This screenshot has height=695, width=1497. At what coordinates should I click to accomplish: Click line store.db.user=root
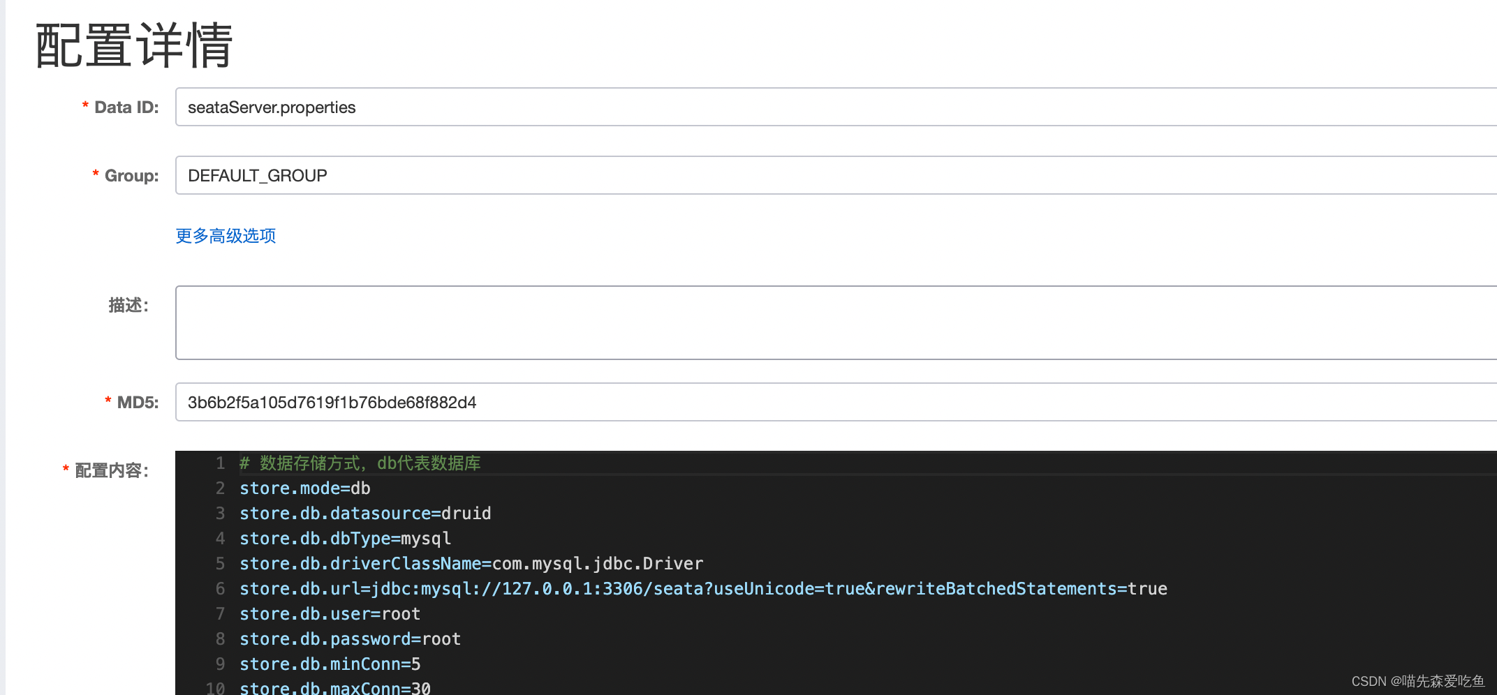click(x=330, y=614)
